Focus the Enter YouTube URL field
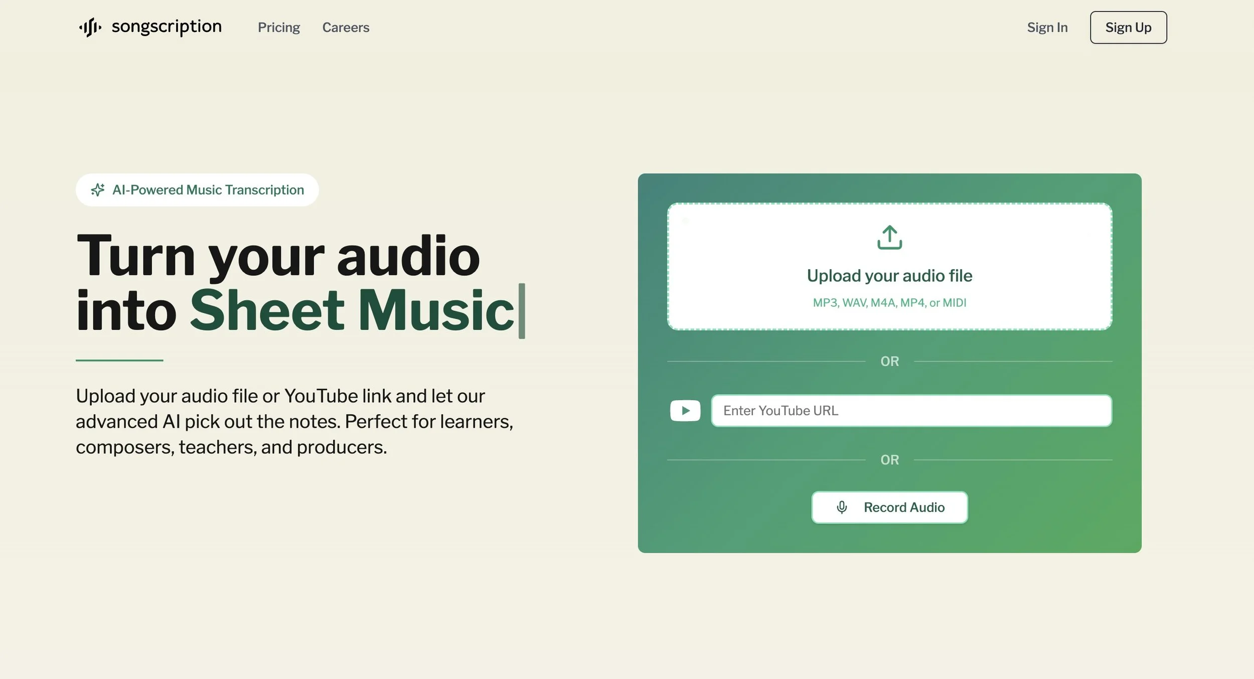Viewport: 1254px width, 679px height. point(911,411)
